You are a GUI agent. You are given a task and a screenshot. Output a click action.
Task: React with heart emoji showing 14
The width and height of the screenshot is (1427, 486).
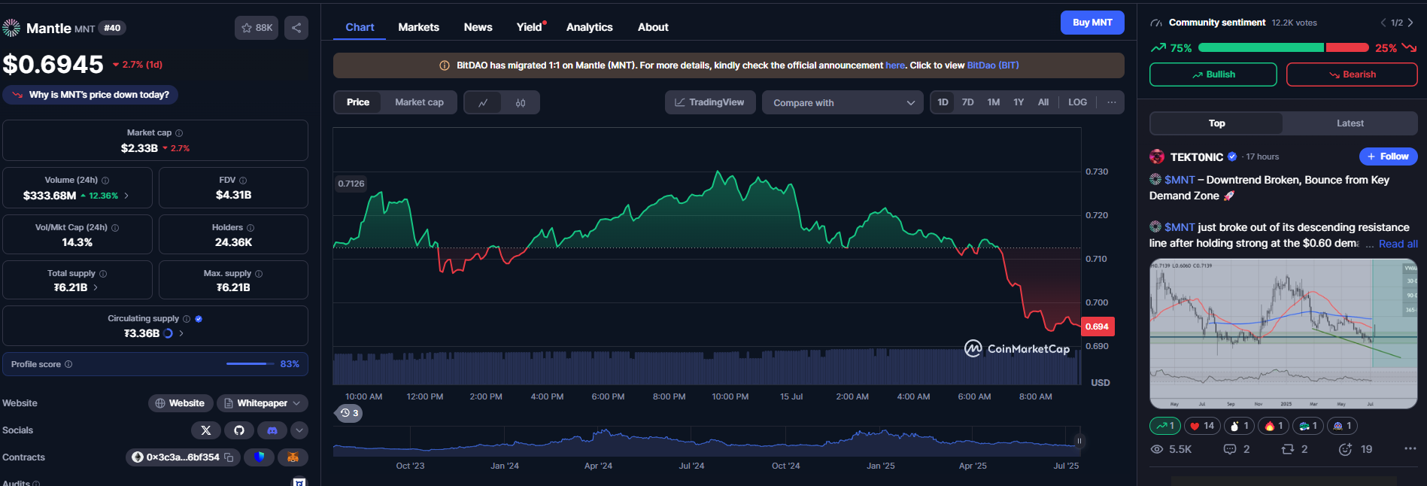tap(1202, 426)
